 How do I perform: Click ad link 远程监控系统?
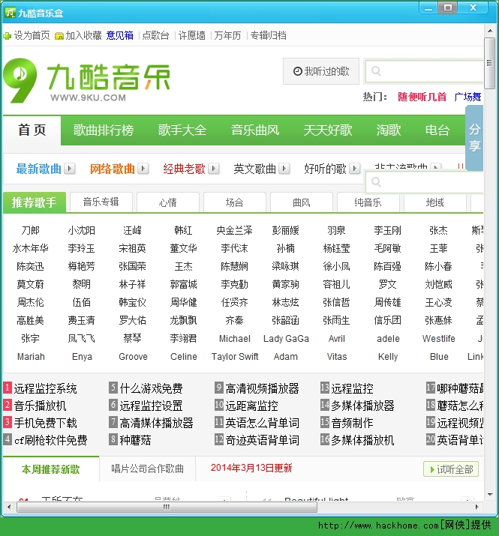click(45, 388)
